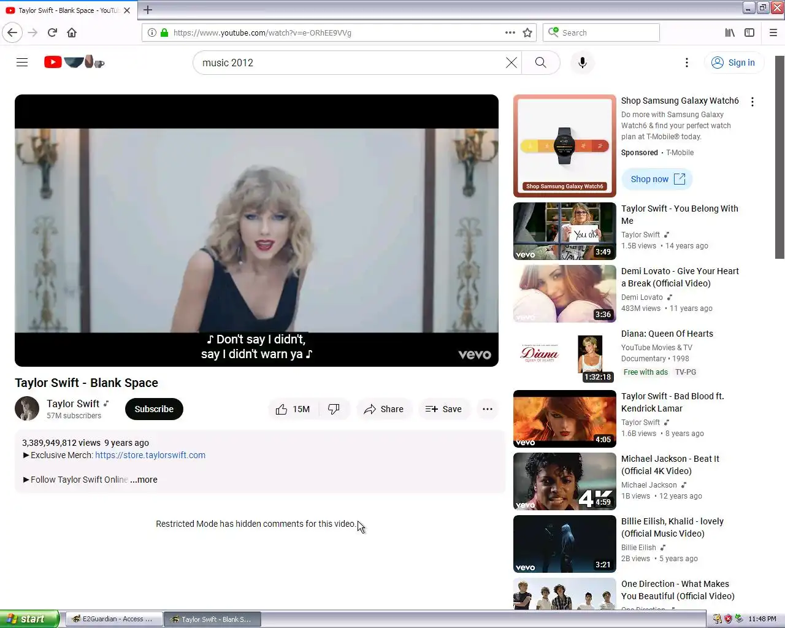This screenshot has height=628, width=785.
Task: Start voice search with the microphone
Action: point(583,63)
